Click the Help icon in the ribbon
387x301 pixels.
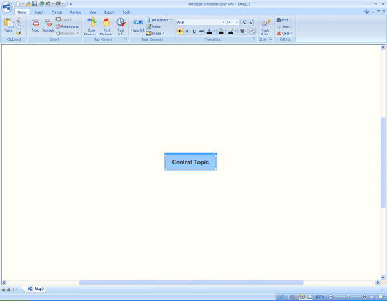pos(367,12)
